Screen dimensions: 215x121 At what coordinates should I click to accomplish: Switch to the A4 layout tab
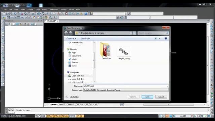point(78,105)
